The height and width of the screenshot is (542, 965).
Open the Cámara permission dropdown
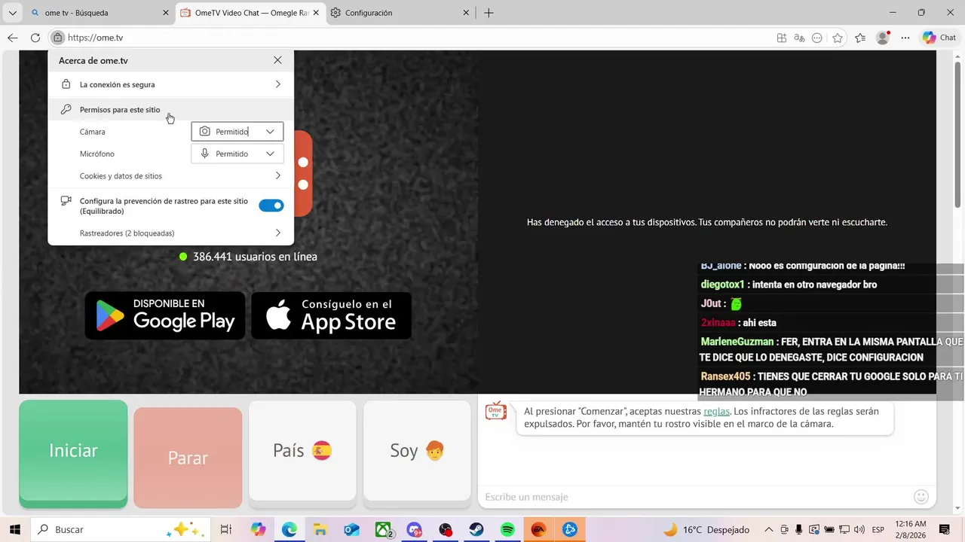tap(237, 132)
